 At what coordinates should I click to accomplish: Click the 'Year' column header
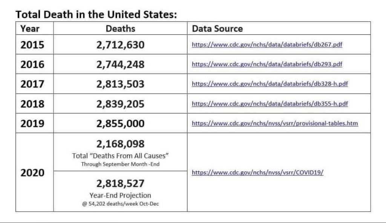click(30, 28)
